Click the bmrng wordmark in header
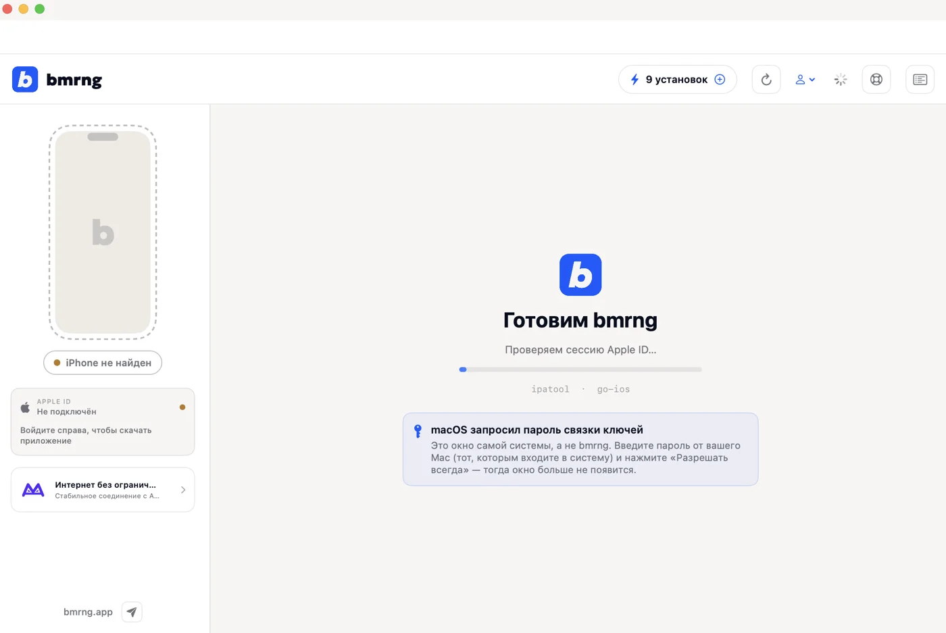Viewport: 946px width, 633px height. tap(74, 80)
